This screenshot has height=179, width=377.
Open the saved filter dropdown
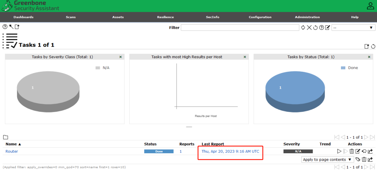[x=353, y=28]
